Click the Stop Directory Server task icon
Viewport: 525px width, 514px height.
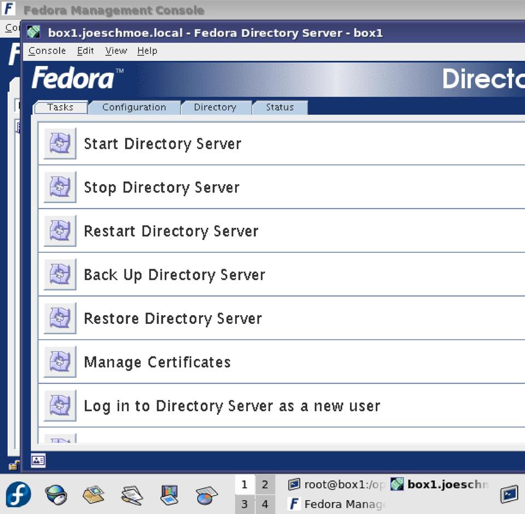coord(60,187)
